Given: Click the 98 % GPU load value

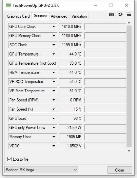Looking at the screenshot, I should click(x=71, y=118).
